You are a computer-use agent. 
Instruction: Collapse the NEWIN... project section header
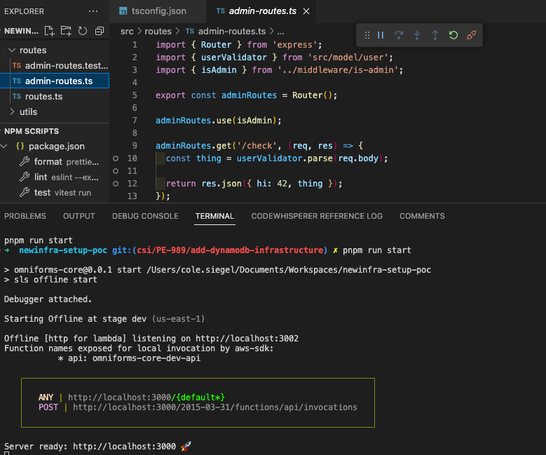coord(21,31)
